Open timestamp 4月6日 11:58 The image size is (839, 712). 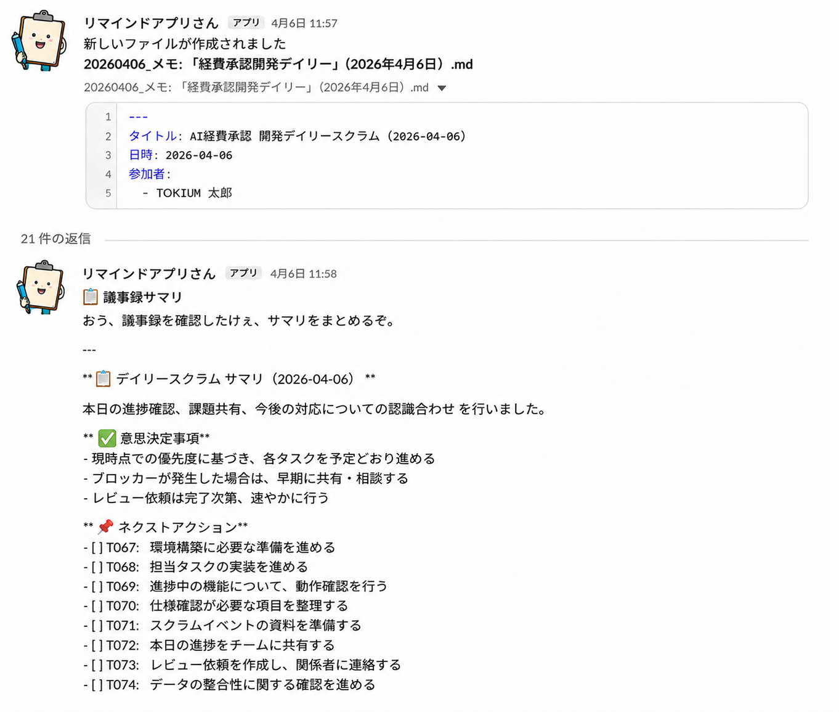point(304,274)
